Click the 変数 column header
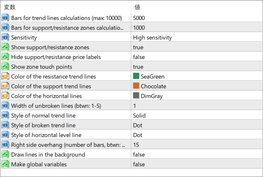This screenshot has height=177, width=263. point(10,7)
